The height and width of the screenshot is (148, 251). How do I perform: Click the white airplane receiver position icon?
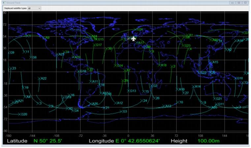click(133, 39)
